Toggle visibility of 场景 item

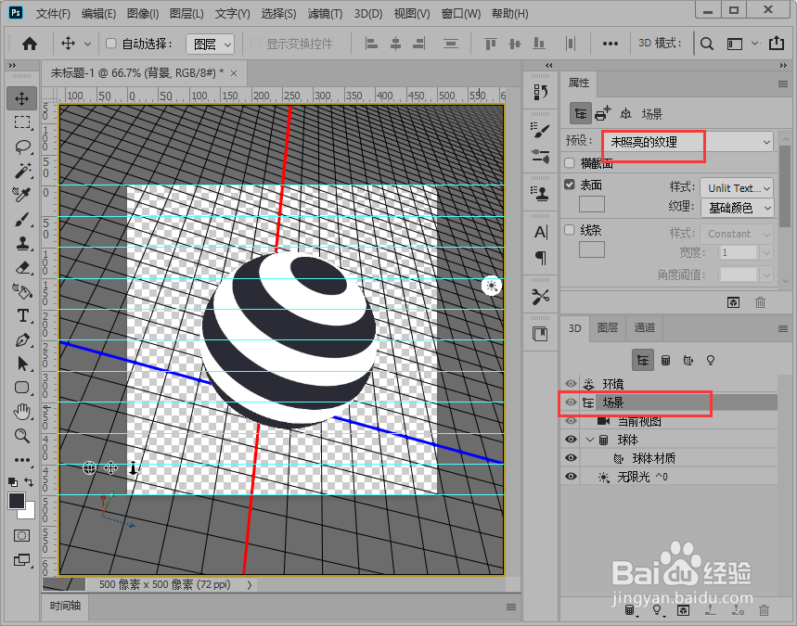pyautogui.click(x=571, y=402)
